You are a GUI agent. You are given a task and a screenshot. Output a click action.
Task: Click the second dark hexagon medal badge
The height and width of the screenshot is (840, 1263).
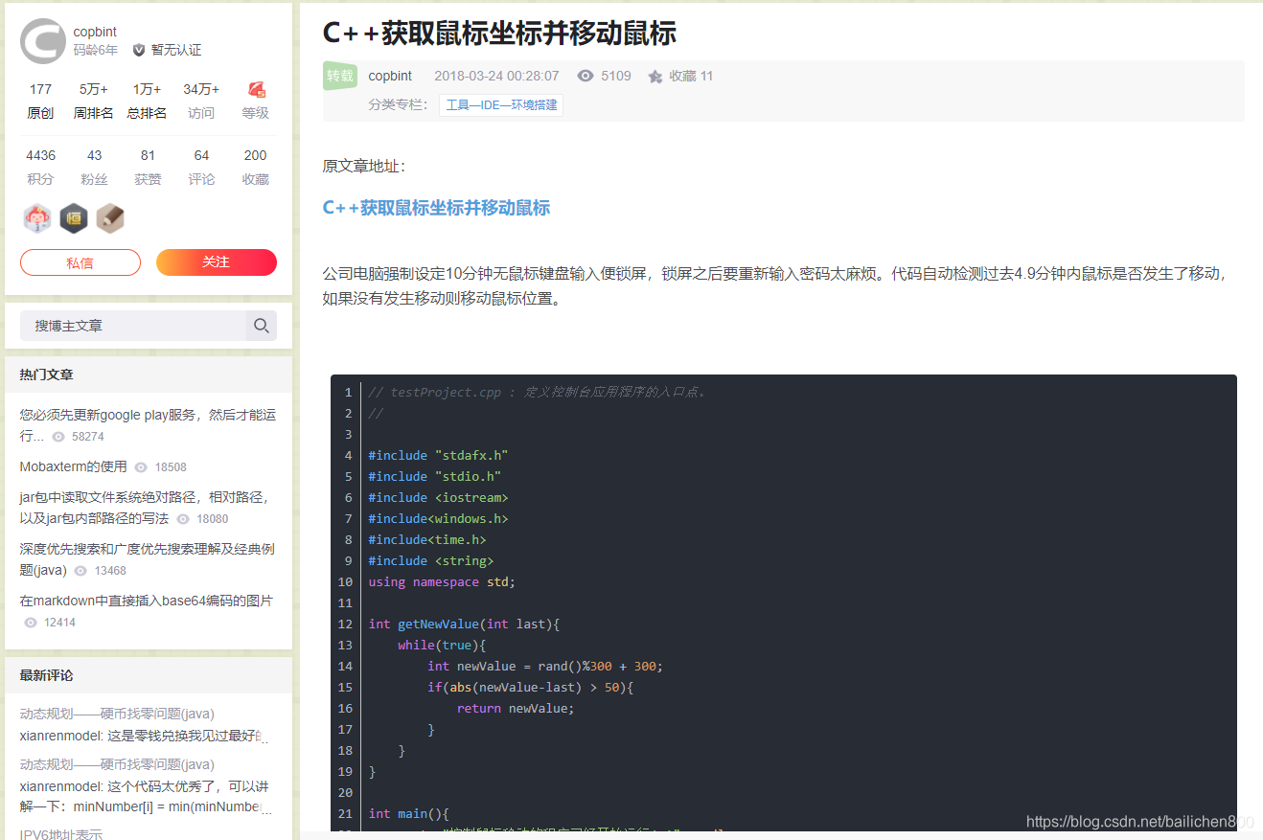[74, 218]
